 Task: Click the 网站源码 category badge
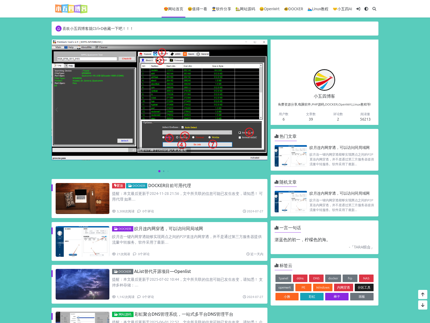coord(123,314)
